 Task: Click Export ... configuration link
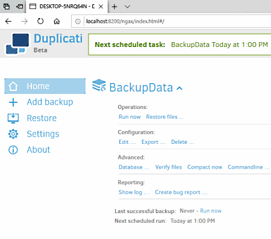[x=154, y=142]
